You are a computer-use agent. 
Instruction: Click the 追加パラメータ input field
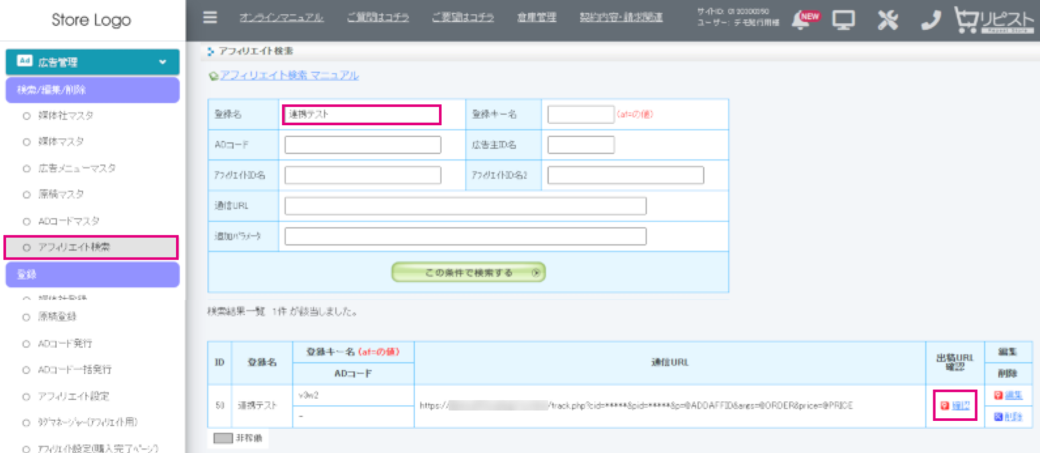465,236
